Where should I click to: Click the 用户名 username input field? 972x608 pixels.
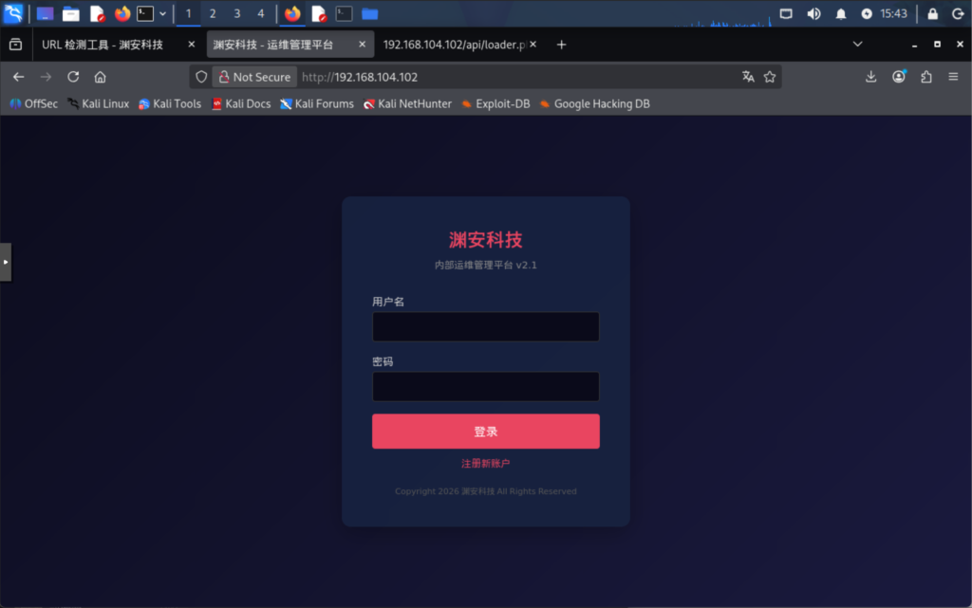(485, 326)
